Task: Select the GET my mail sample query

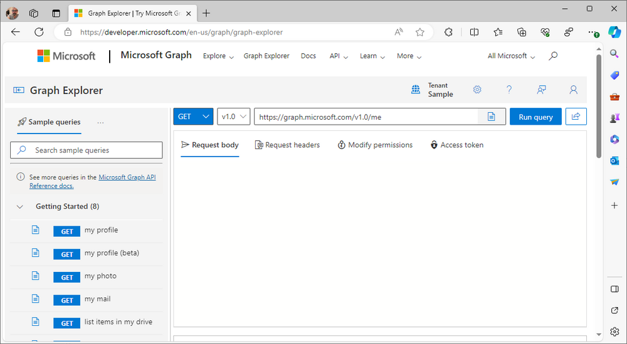Action: (87, 300)
